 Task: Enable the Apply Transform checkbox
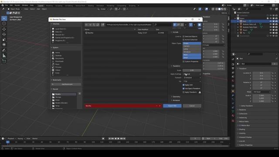(x=184, y=92)
